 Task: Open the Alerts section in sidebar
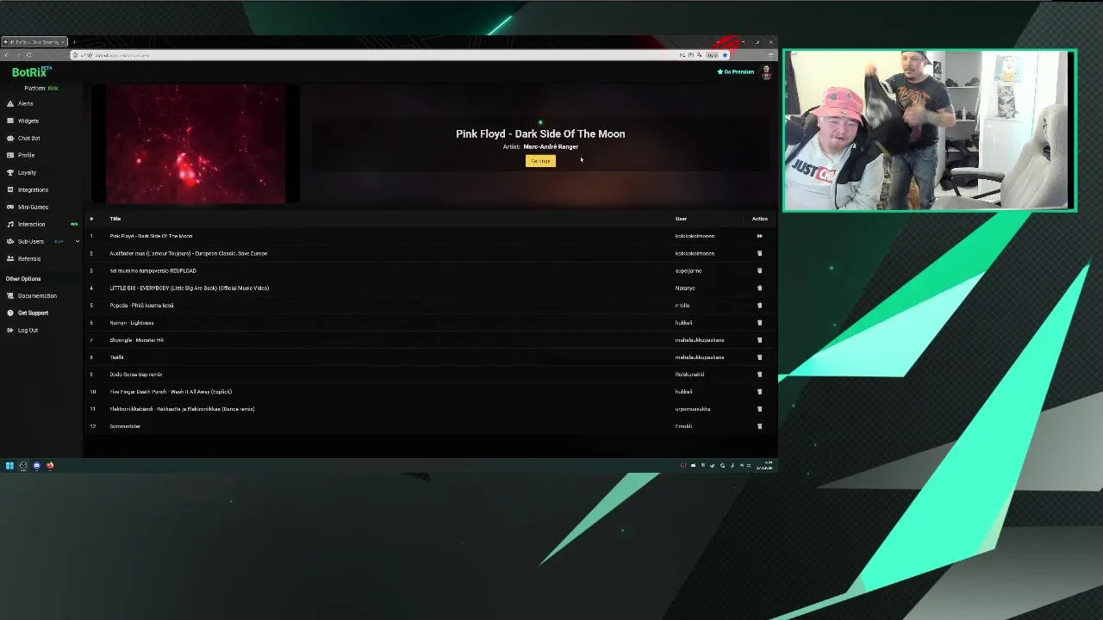pyautogui.click(x=26, y=103)
